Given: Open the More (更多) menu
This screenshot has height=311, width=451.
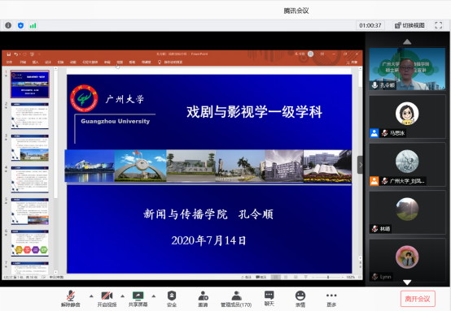Looking at the screenshot, I should click(x=331, y=299).
